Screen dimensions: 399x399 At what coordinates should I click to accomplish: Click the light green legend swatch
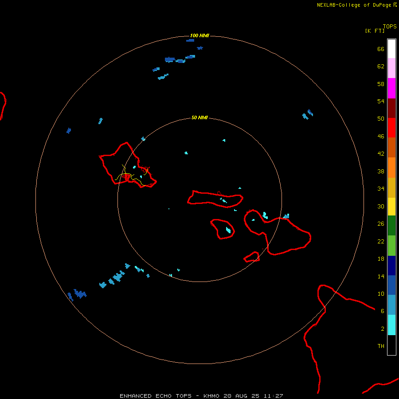(391, 246)
